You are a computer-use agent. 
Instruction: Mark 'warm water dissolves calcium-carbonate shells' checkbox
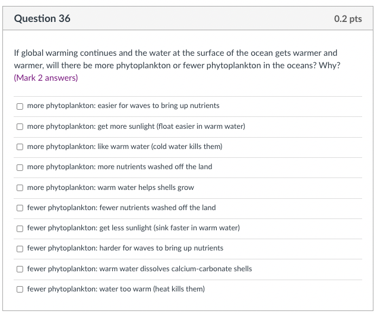pyautogui.click(x=20, y=269)
